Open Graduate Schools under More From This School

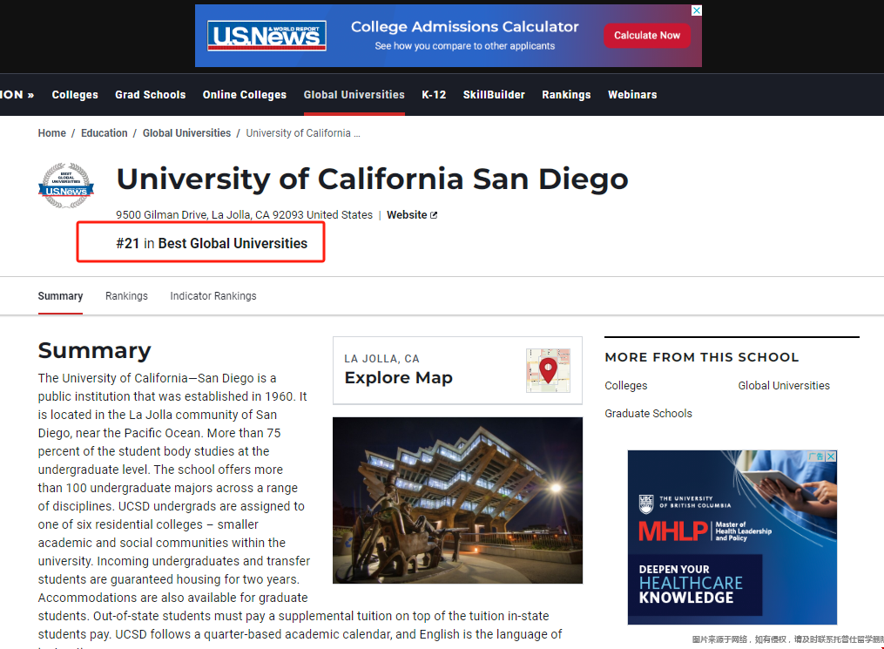pyautogui.click(x=648, y=413)
